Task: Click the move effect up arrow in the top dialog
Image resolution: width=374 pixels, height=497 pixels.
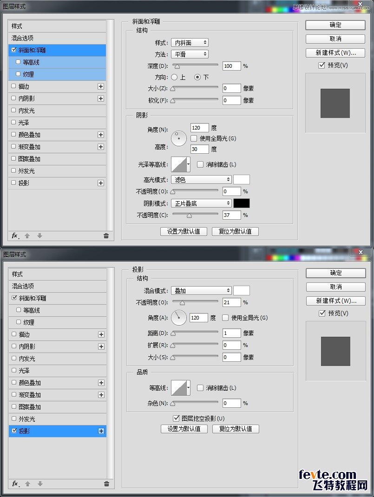Action: 27,236
